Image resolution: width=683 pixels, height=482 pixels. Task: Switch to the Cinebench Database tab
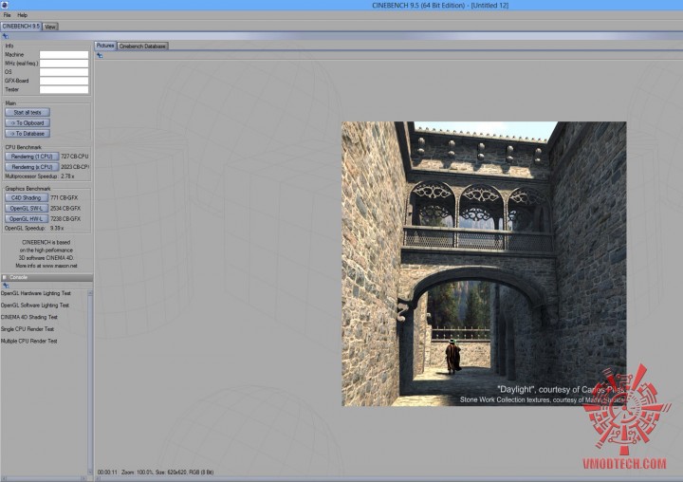(x=142, y=46)
